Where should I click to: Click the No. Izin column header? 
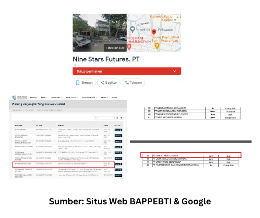[x=39, y=125]
